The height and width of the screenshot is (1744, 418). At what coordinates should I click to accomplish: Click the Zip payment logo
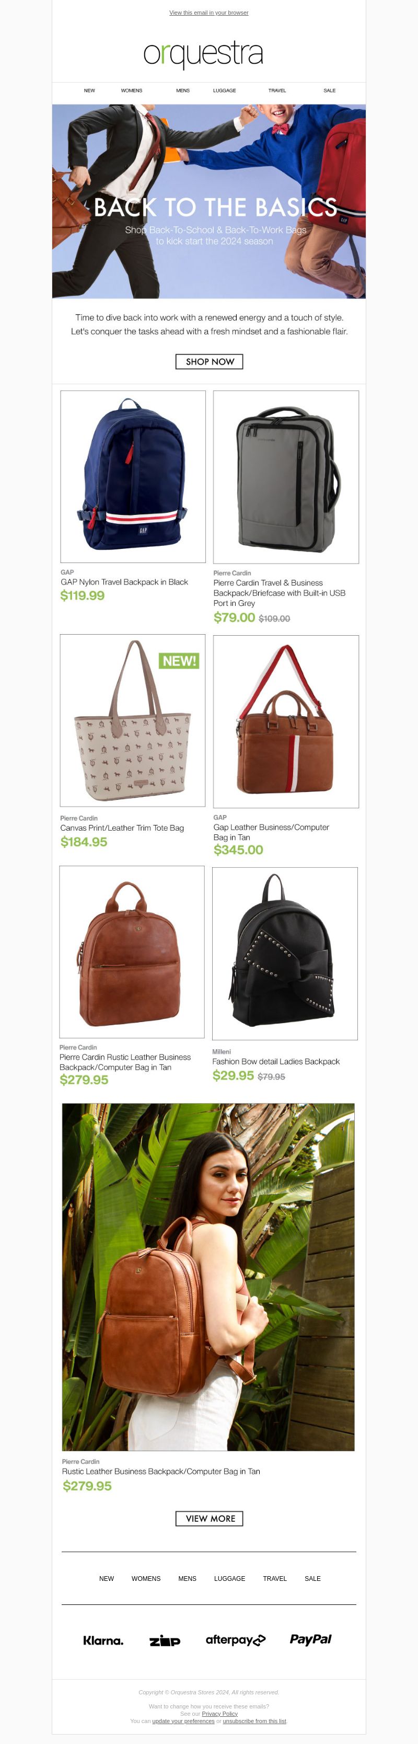[x=165, y=1640]
